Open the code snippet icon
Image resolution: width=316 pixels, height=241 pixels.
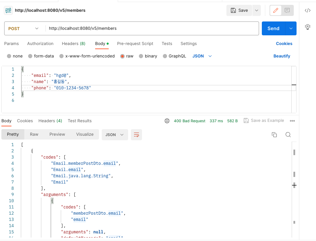[x=308, y=10]
